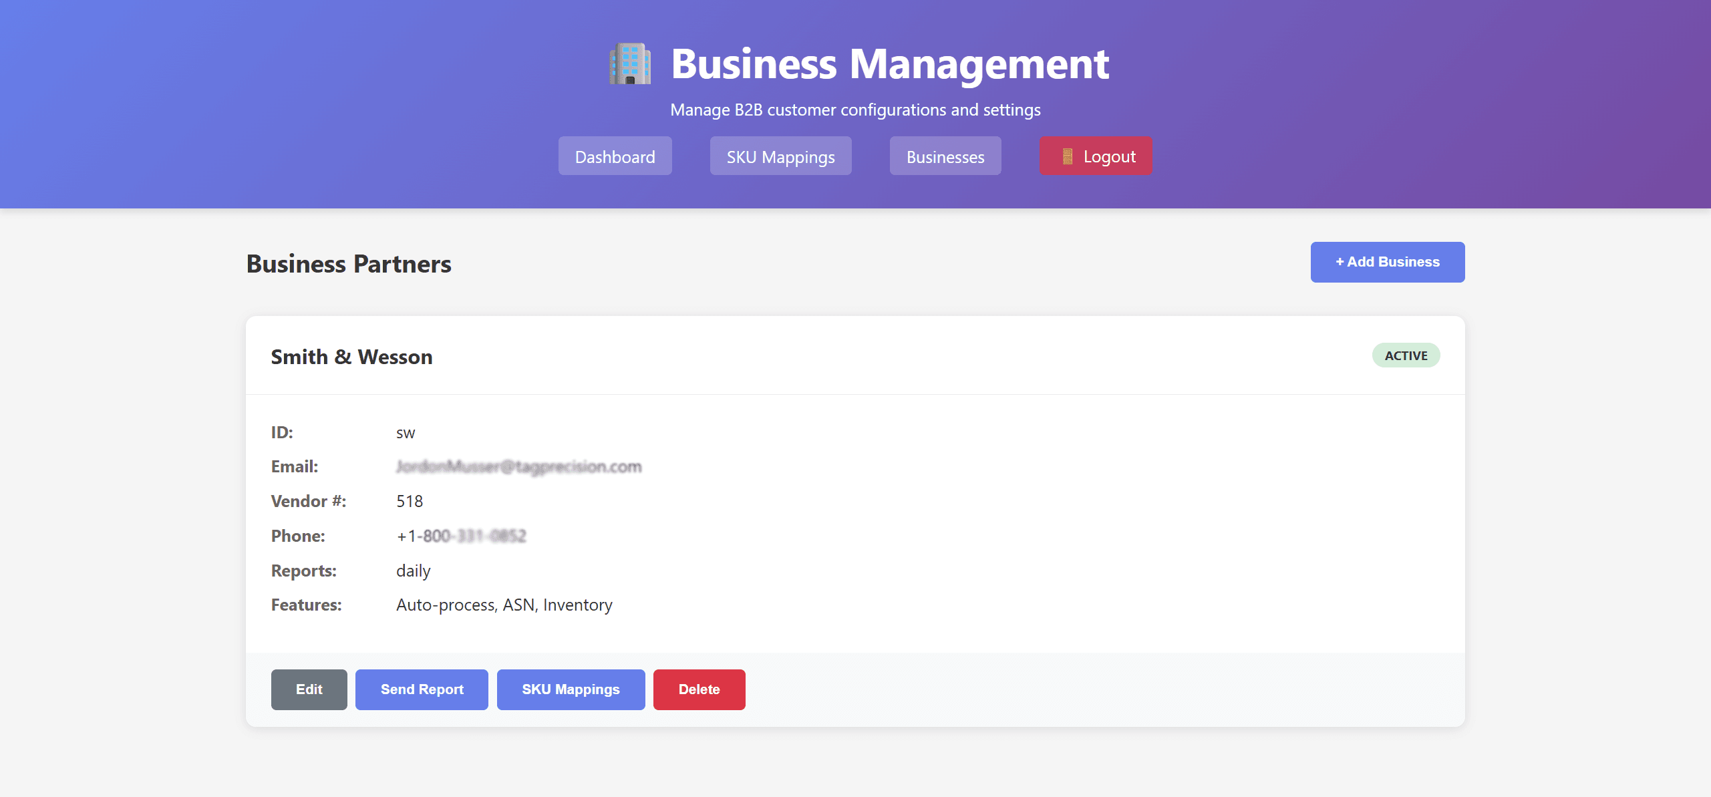Click the + Add Business button

click(x=1387, y=262)
